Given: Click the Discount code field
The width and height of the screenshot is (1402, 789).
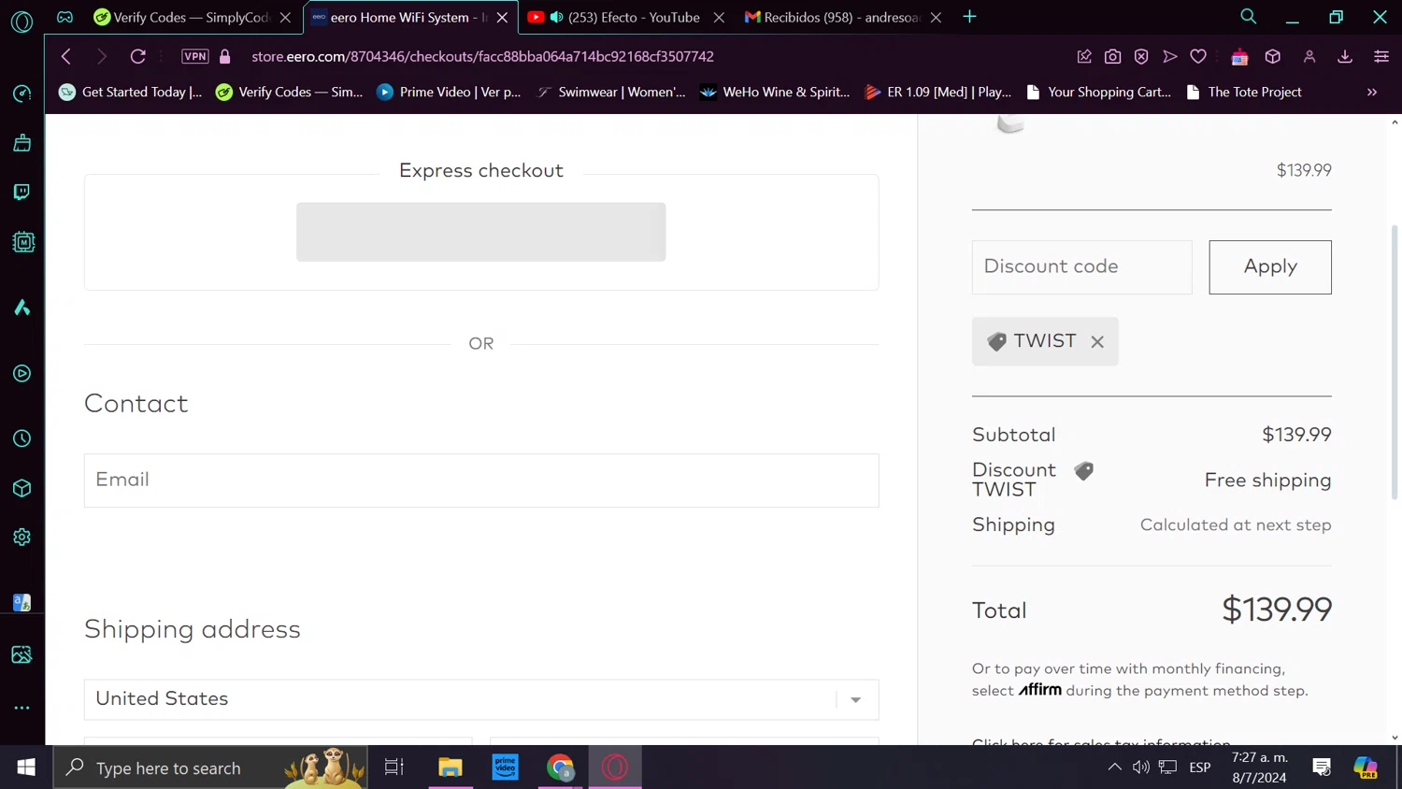Looking at the screenshot, I should coord(1081,267).
